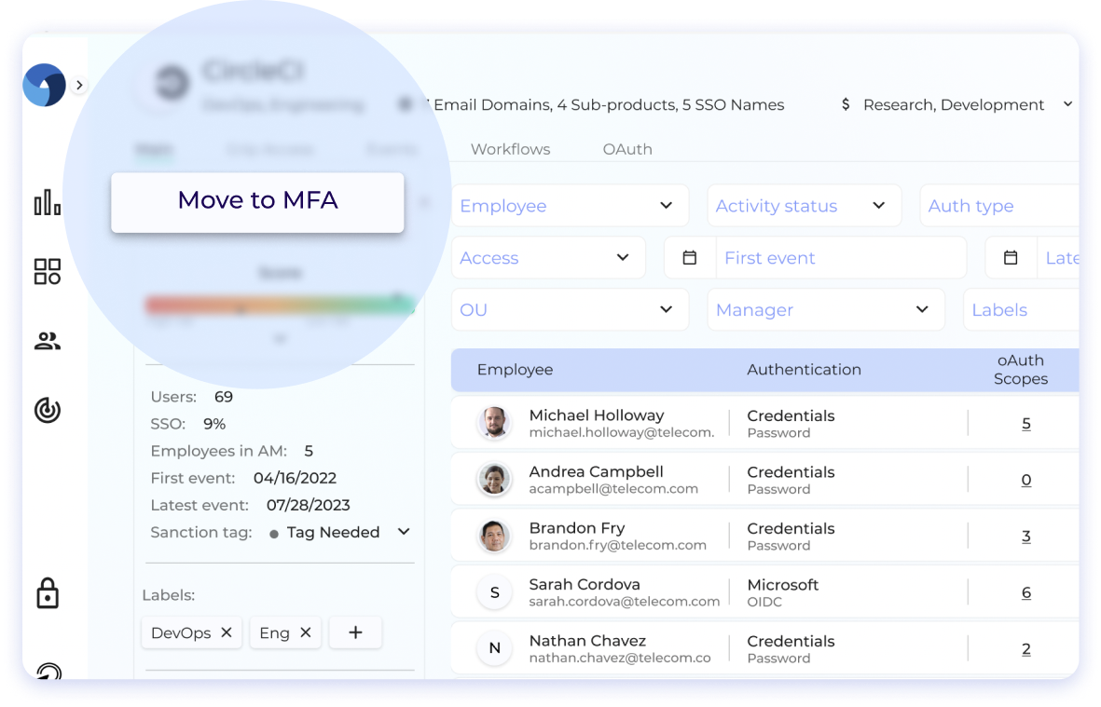Click the target gauge icon in sidebar
The width and height of the screenshot is (1101, 707).
(47, 410)
